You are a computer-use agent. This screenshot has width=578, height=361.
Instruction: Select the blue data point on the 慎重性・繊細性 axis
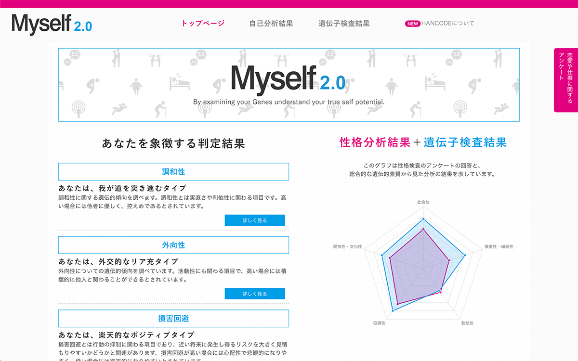(x=465, y=255)
